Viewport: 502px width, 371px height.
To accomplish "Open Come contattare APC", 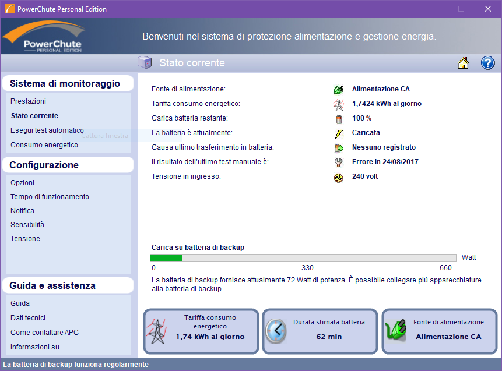I will [44, 333].
